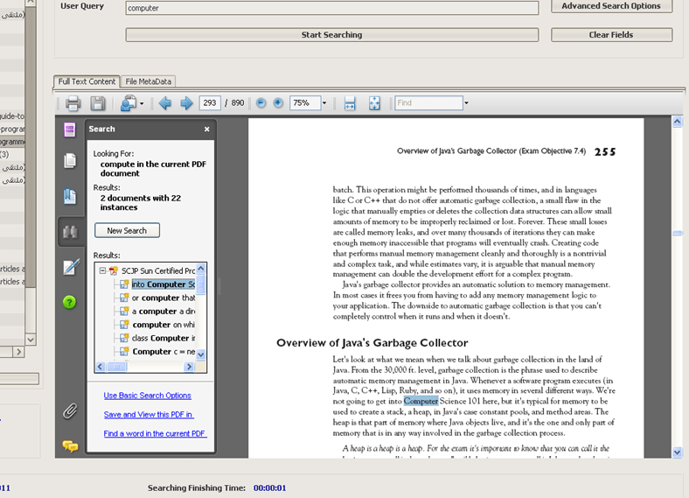
Task: Click the Use Basic Search Options link
Action: pyautogui.click(x=147, y=396)
